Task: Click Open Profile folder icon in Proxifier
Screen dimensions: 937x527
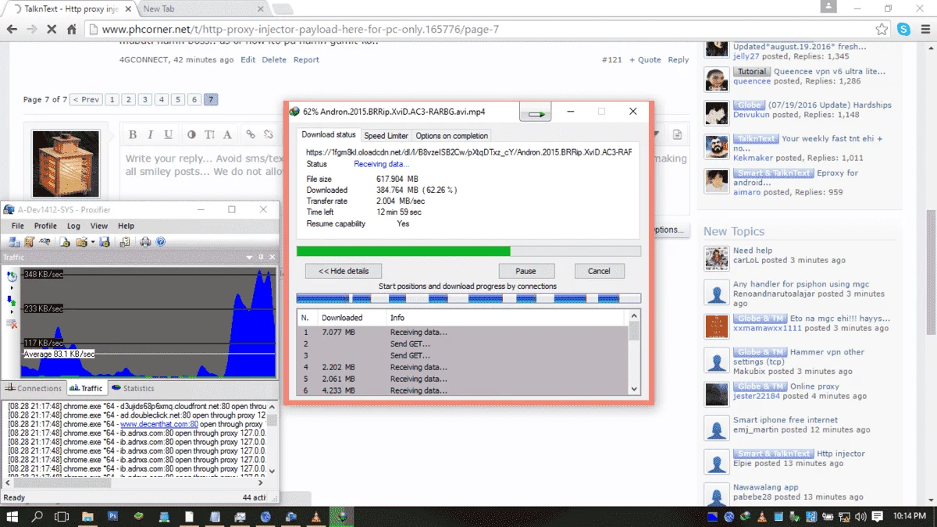Action: tap(81, 242)
